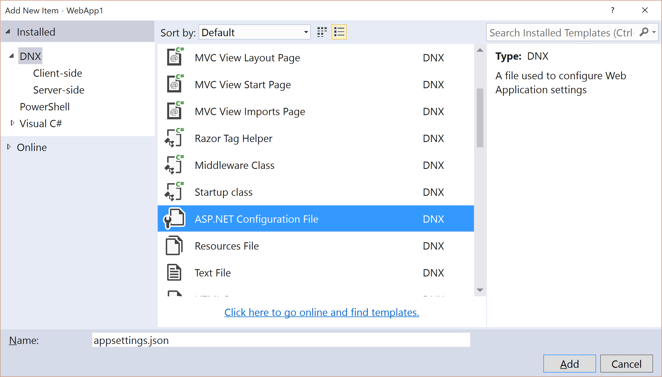Click the Text File template icon
The height and width of the screenshot is (377, 662).
pyautogui.click(x=174, y=273)
